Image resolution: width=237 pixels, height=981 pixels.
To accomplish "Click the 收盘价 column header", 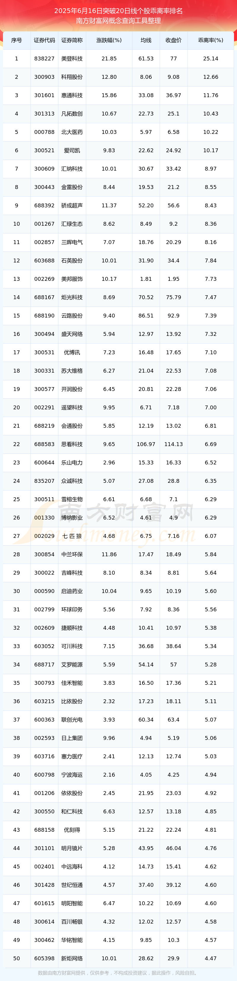I will (x=173, y=40).
